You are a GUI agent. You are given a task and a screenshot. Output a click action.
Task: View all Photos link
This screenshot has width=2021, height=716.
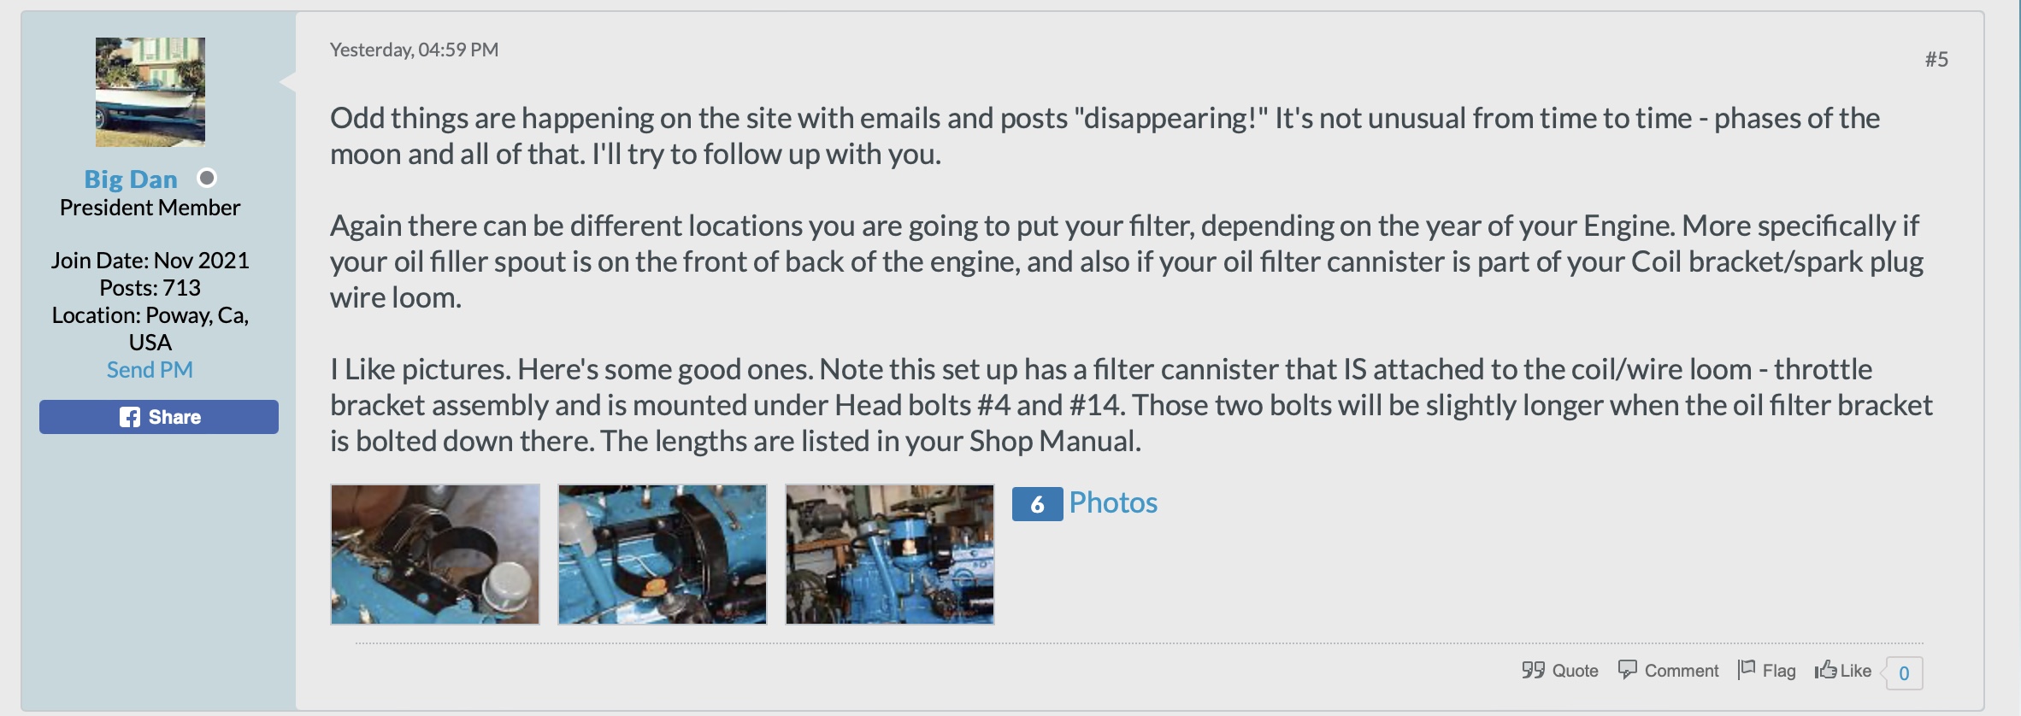tap(1113, 502)
